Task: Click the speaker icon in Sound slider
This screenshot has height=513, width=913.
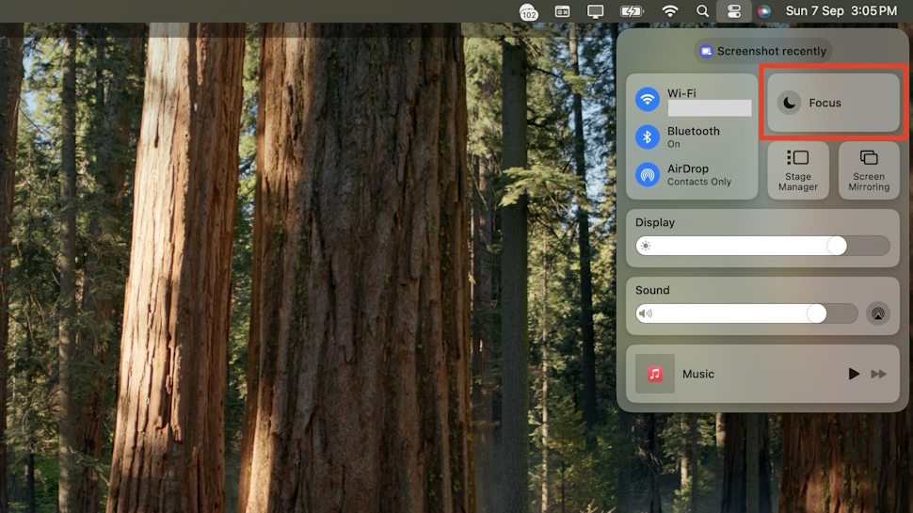Action: coord(645,313)
